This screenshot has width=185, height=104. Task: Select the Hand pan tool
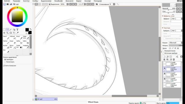tap(14, 33)
